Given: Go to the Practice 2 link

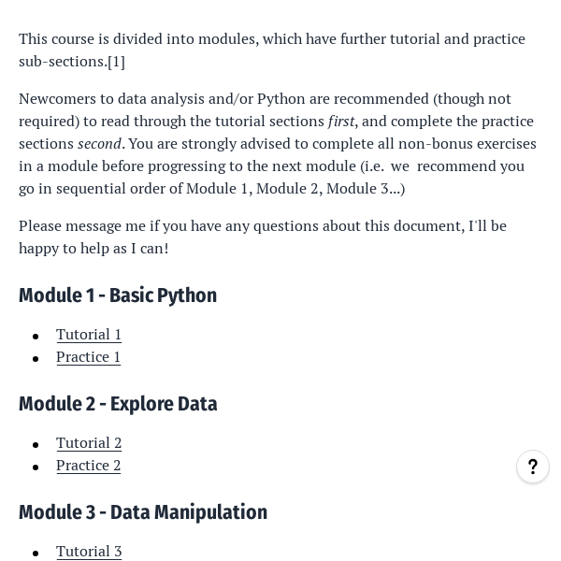Looking at the screenshot, I should [x=88, y=465].
